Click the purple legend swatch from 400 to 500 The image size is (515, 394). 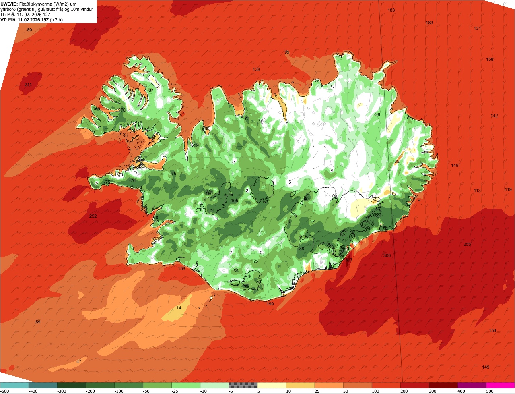(x=472, y=385)
